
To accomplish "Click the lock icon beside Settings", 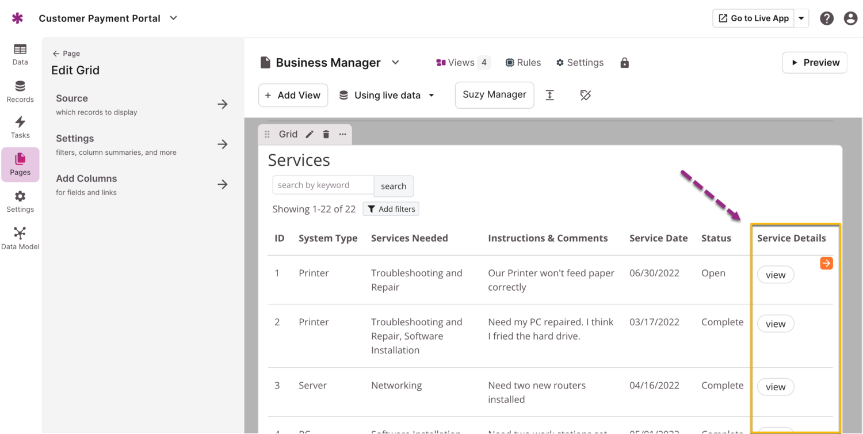I will click(x=624, y=63).
